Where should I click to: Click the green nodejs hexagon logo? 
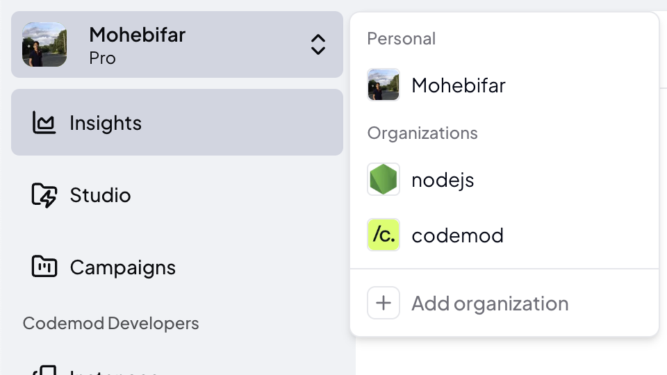pos(384,180)
